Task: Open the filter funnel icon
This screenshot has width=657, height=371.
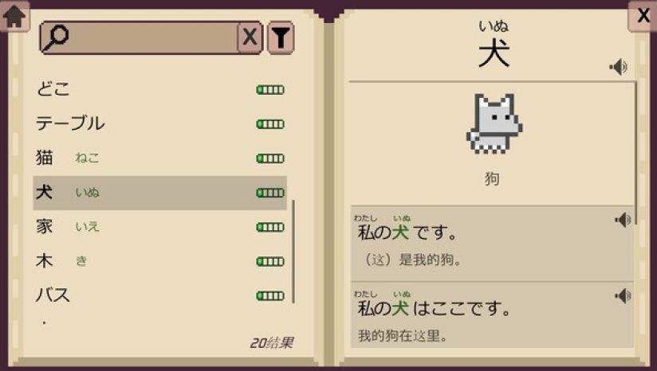Action: [281, 37]
